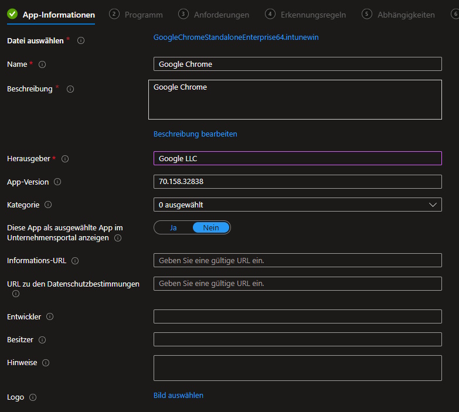Screen dimensions: 459x412
Task: Click Herausgeber field containing Google LLC
Action: click(298, 158)
